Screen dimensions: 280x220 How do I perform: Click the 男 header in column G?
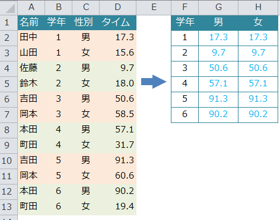tap(218, 22)
